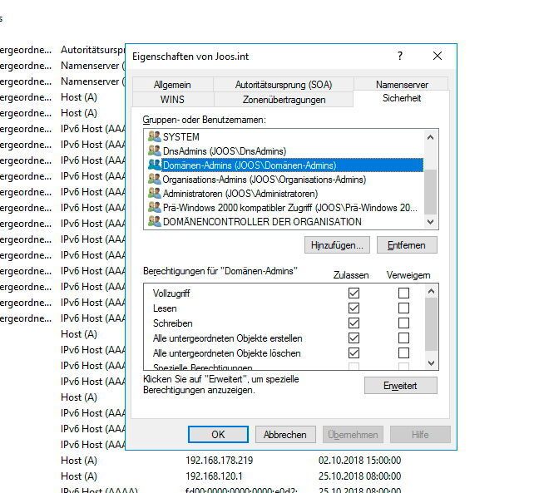The image size is (539, 493).
Task: Click up arrow of group list scrollbar
Action: 430,137
